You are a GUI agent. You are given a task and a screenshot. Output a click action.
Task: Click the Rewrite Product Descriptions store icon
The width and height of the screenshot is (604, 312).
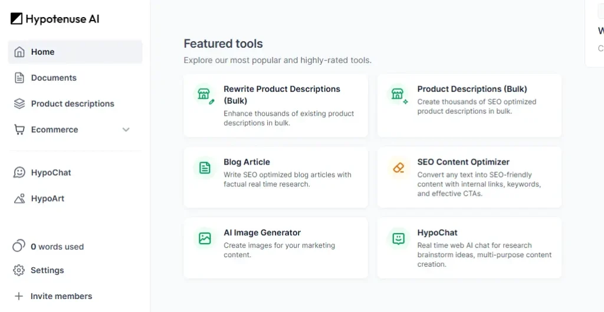[x=205, y=95]
